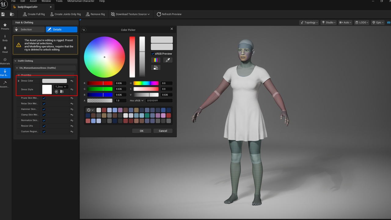
Task: Toggle Normalize Skin Weights checkbox
Action: pos(44,120)
